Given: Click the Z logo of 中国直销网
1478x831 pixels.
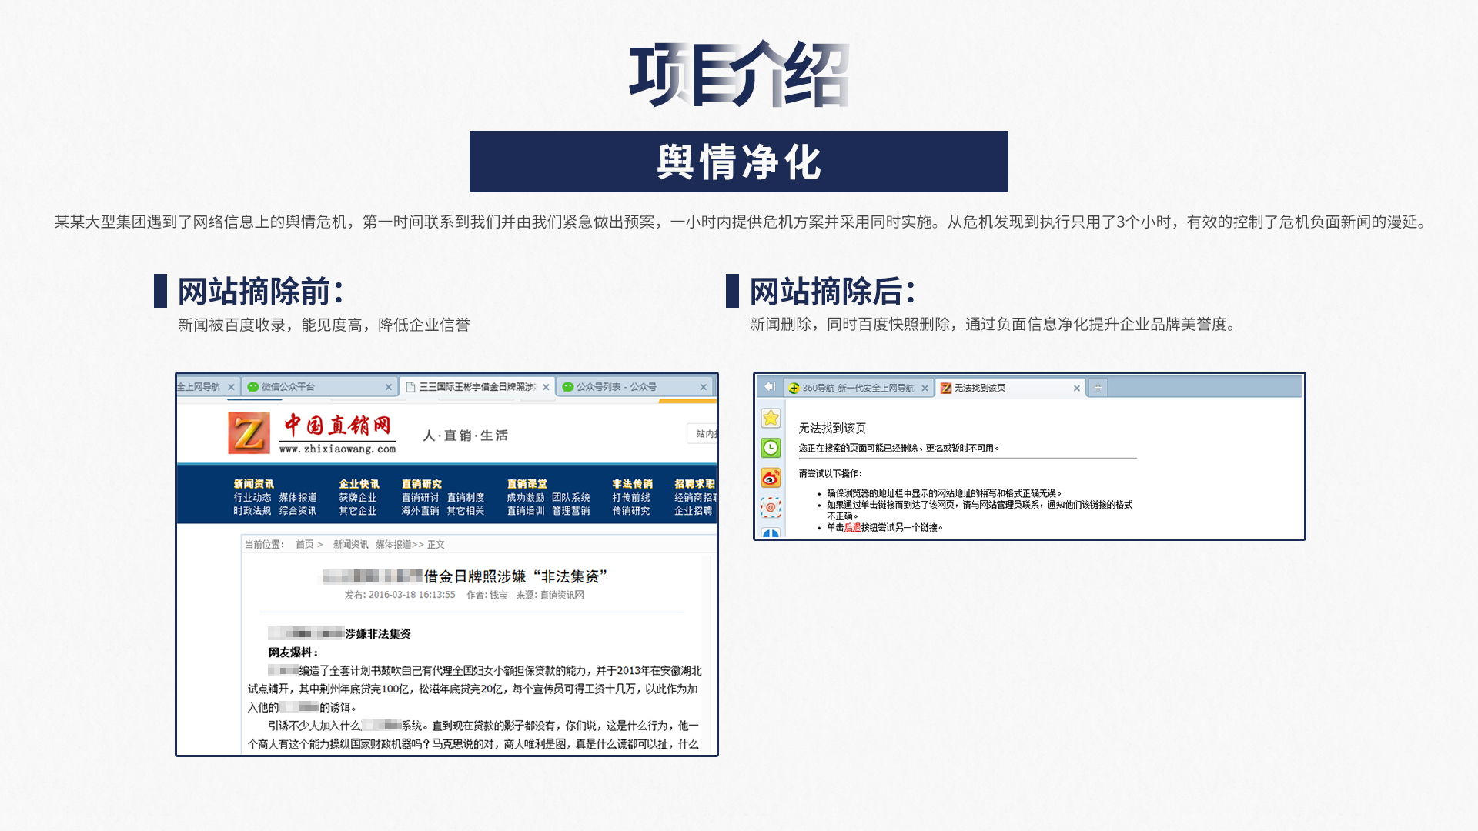Looking at the screenshot, I should (249, 432).
